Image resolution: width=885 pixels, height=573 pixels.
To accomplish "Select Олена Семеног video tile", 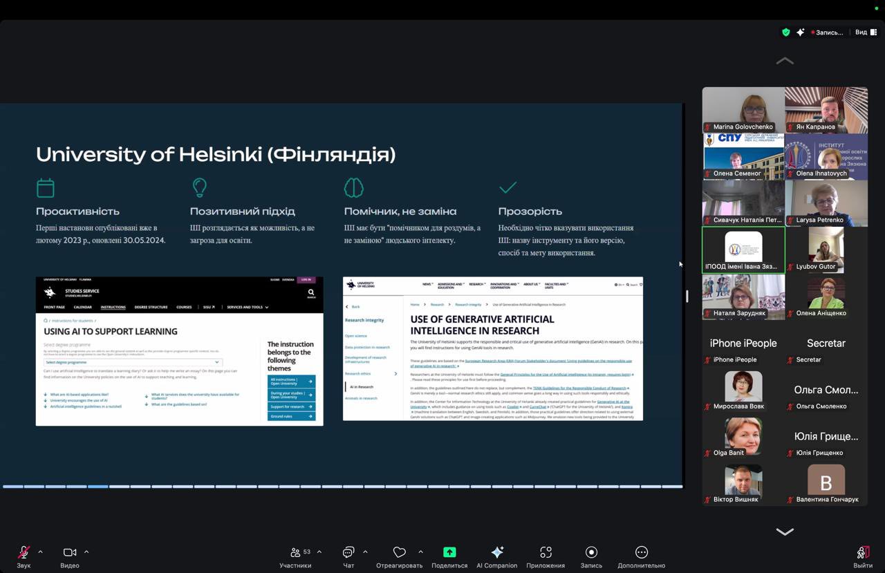I will [743, 156].
